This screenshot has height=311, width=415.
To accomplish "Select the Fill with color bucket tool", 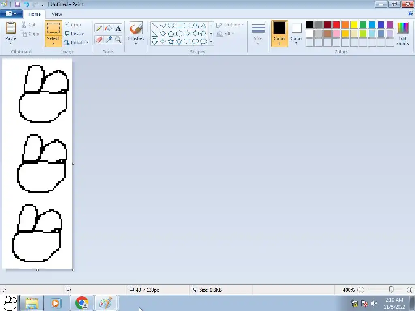I will tap(109, 28).
